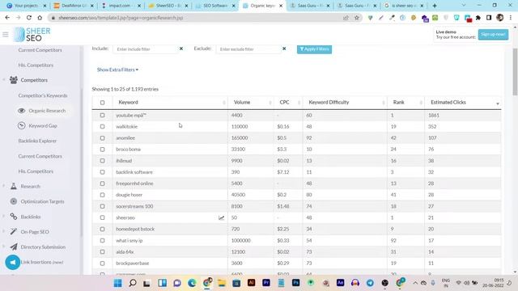Open Backlinks Explorer in the sidebar
518x291 pixels.
pos(37,141)
